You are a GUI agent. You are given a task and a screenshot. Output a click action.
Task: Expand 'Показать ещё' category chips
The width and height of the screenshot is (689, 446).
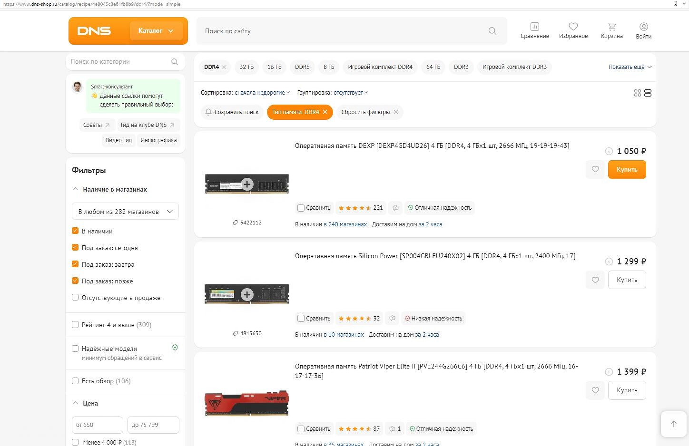(x=630, y=67)
